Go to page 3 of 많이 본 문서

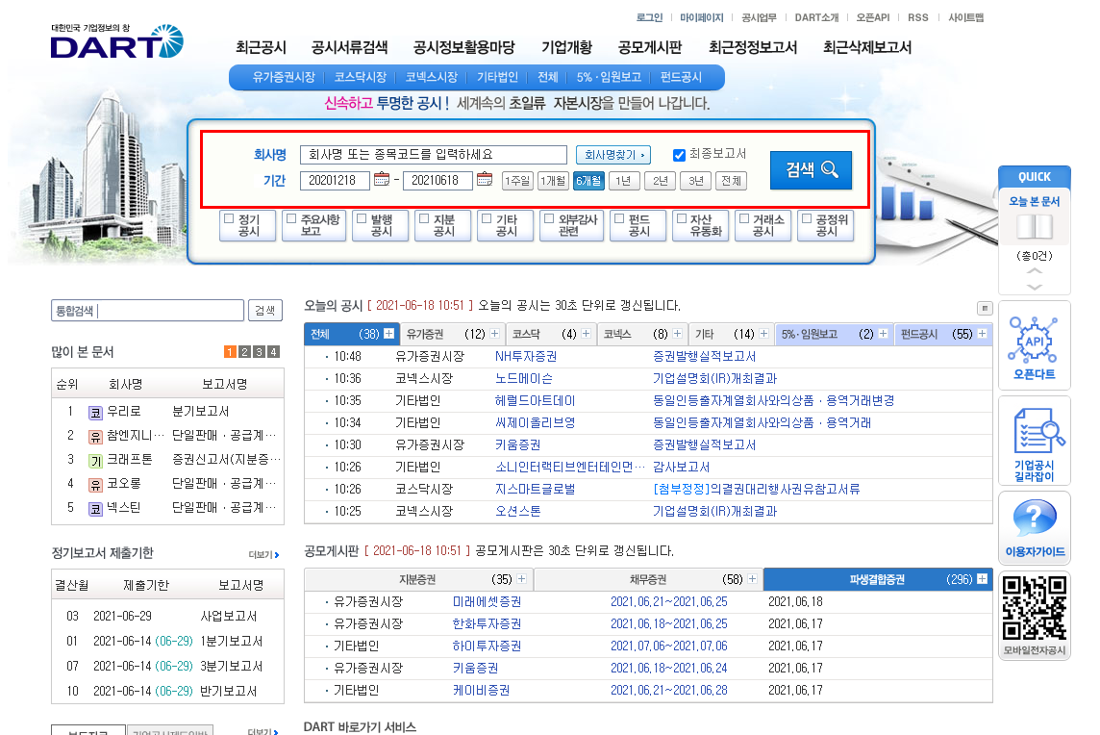coord(259,352)
